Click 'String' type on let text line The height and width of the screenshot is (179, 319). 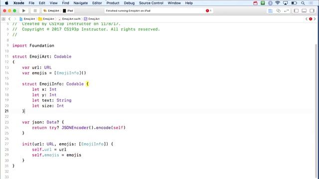pyautogui.click(x=64, y=100)
